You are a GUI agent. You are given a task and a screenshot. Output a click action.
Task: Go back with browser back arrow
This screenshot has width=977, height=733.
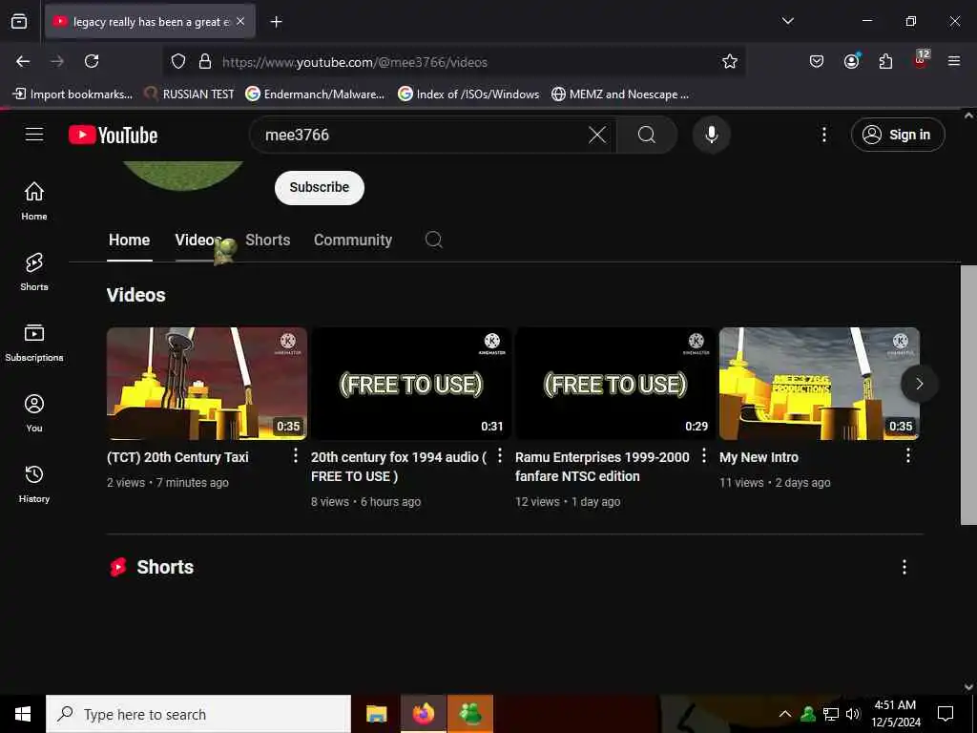23,61
